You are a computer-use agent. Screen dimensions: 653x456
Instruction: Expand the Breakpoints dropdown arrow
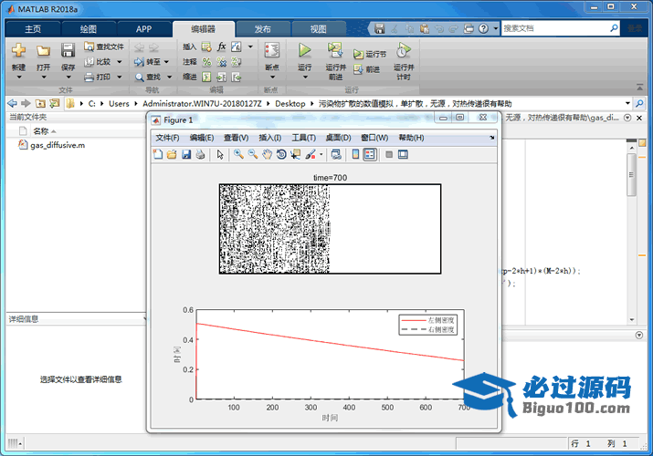tap(272, 77)
